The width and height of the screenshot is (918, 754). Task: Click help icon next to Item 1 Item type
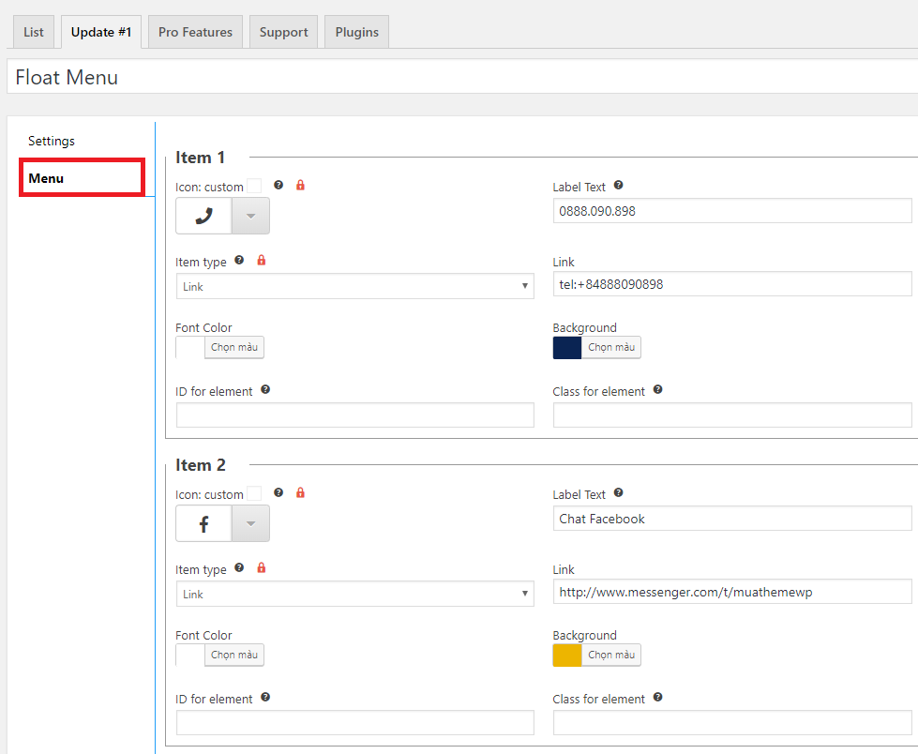point(239,261)
